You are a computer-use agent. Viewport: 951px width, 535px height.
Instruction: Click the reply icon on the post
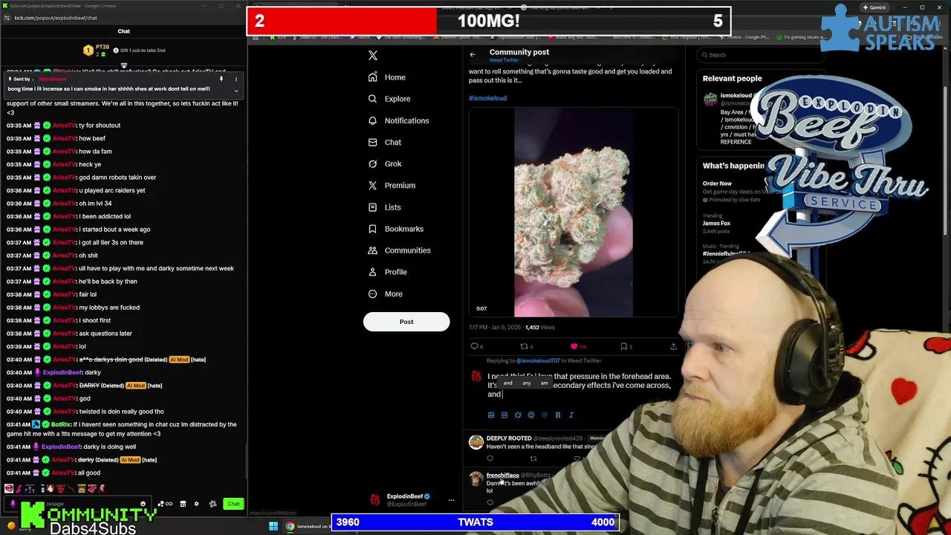[x=475, y=346]
